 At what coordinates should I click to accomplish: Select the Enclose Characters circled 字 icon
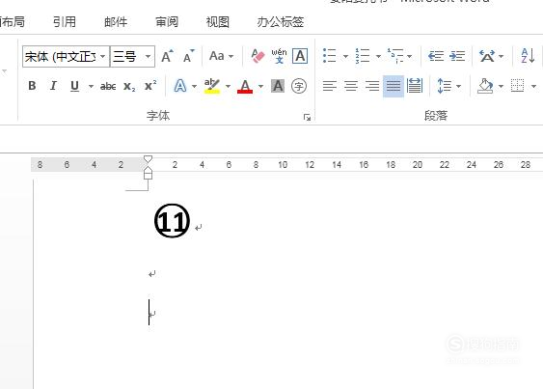click(299, 86)
